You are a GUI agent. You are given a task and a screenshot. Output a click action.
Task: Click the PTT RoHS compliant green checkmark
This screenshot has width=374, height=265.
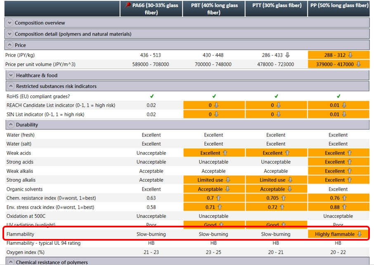[276, 96]
